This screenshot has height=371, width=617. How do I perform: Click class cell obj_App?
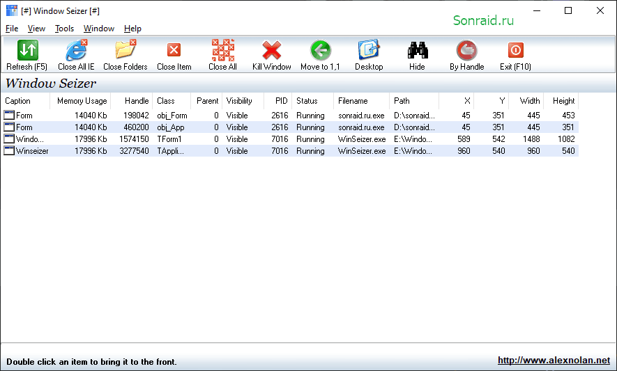point(170,127)
